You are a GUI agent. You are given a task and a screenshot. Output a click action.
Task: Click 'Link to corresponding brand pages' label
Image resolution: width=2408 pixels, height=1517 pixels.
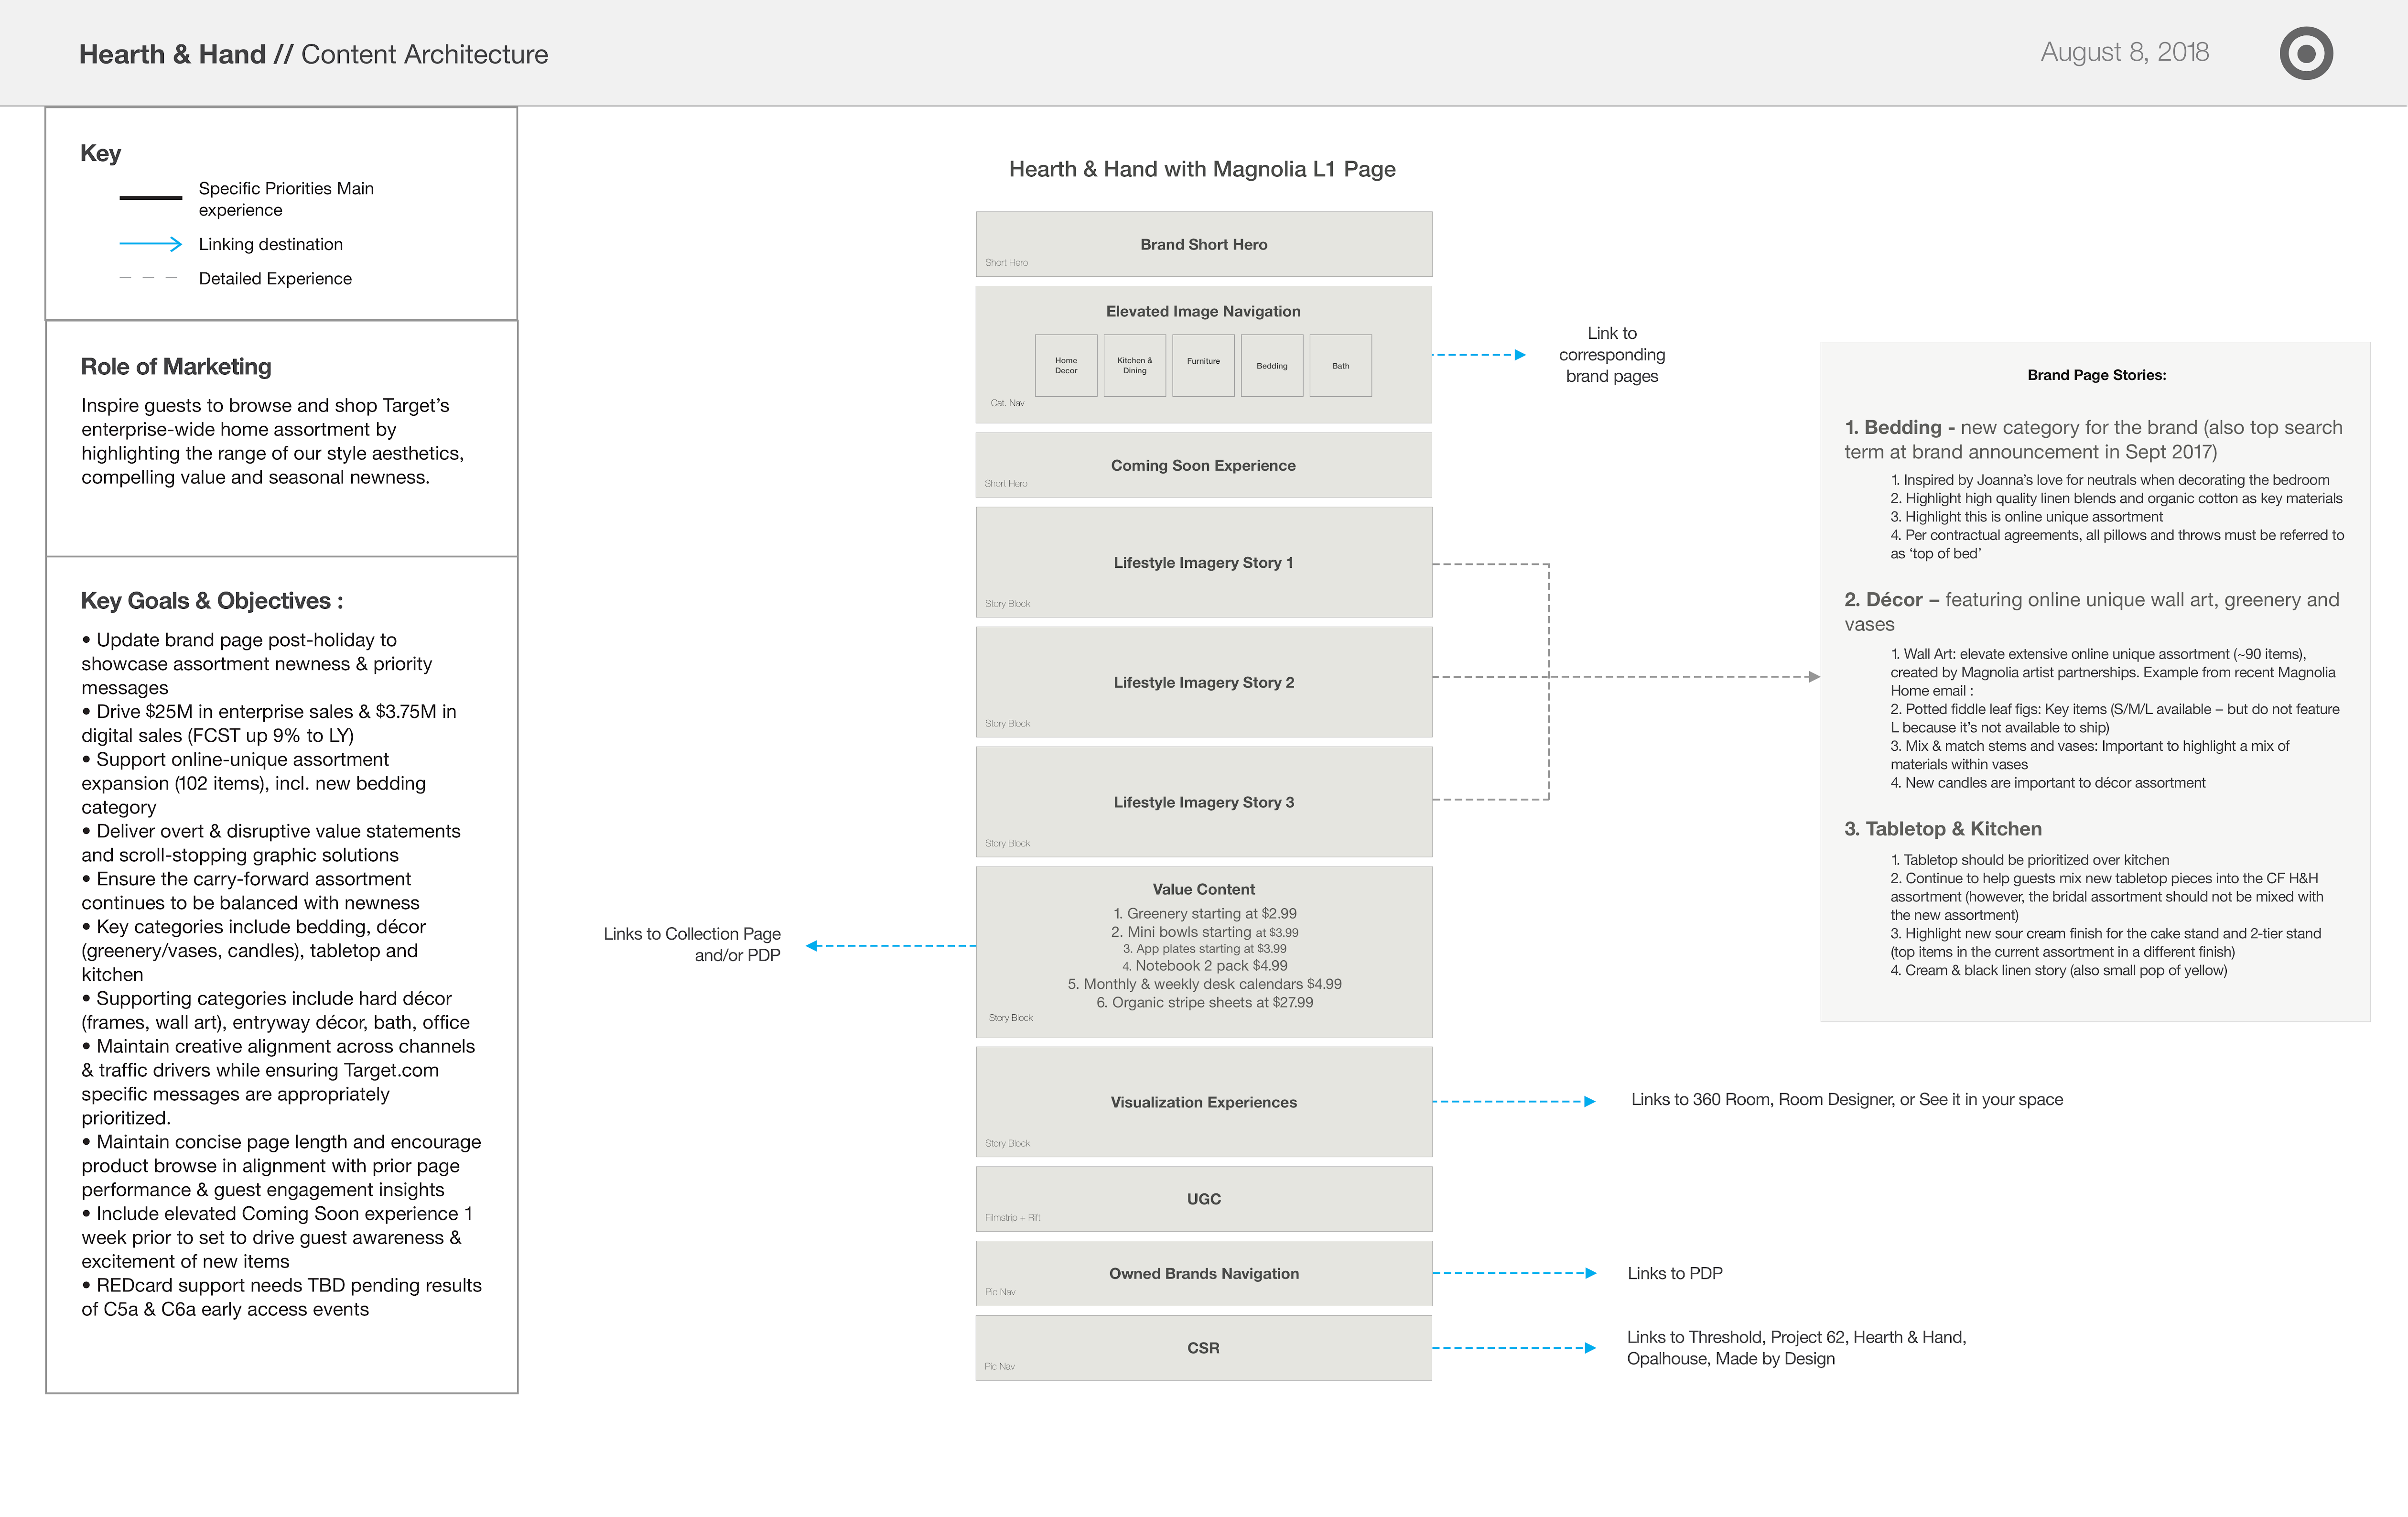pos(1612,355)
